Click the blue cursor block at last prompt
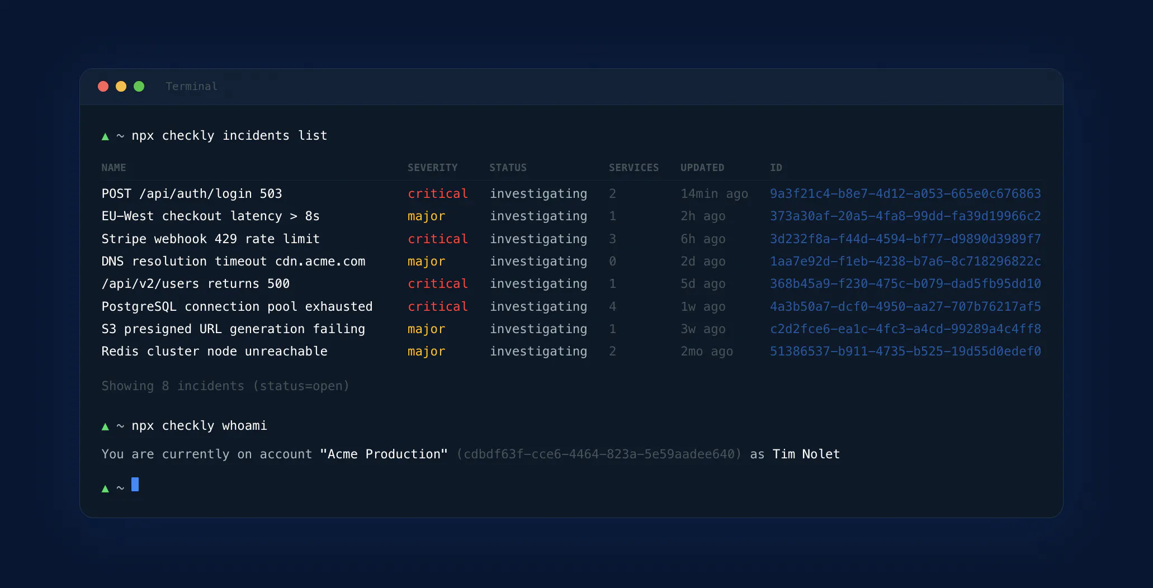The width and height of the screenshot is (1153, 588). (x=135, y=485)
